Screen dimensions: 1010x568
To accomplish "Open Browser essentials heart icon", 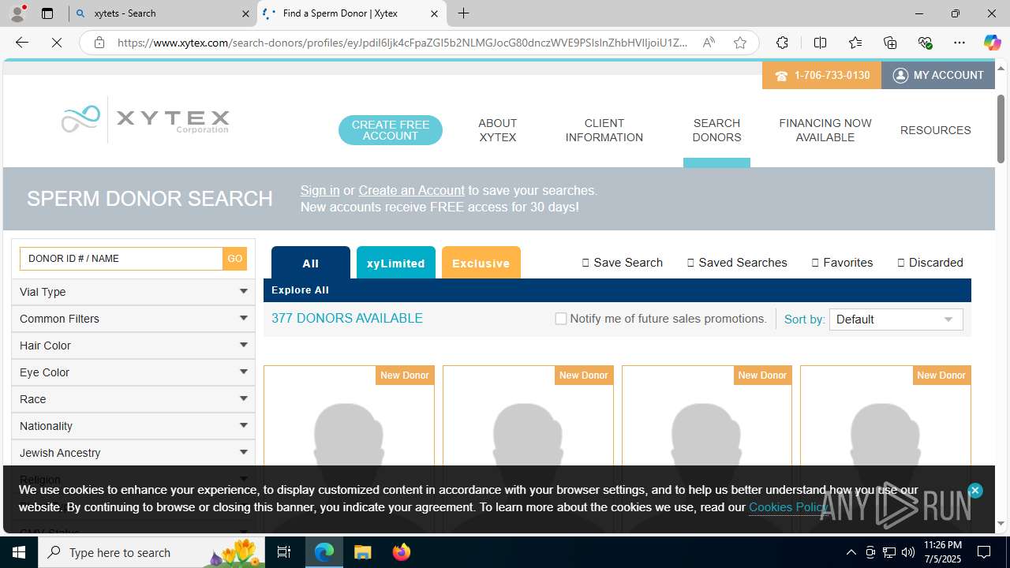I will [x=925, y=43].
